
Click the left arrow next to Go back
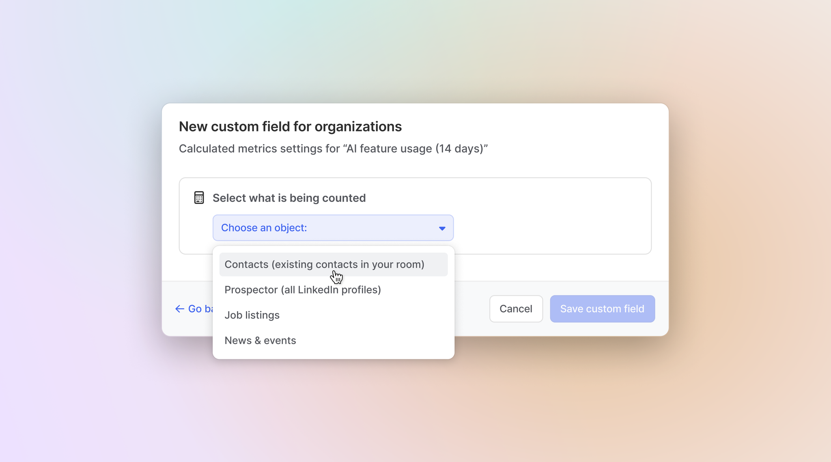pyautogui.click(x=179, y=309)
